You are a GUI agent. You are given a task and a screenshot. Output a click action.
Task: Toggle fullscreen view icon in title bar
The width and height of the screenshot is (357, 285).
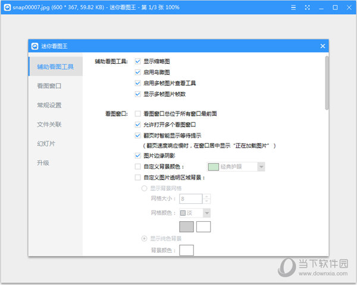(307, 8)
